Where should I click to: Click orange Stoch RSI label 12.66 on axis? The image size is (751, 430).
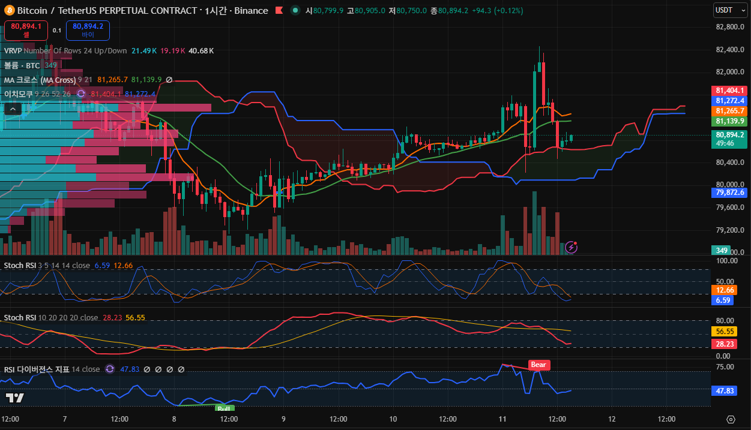point(723,290)
